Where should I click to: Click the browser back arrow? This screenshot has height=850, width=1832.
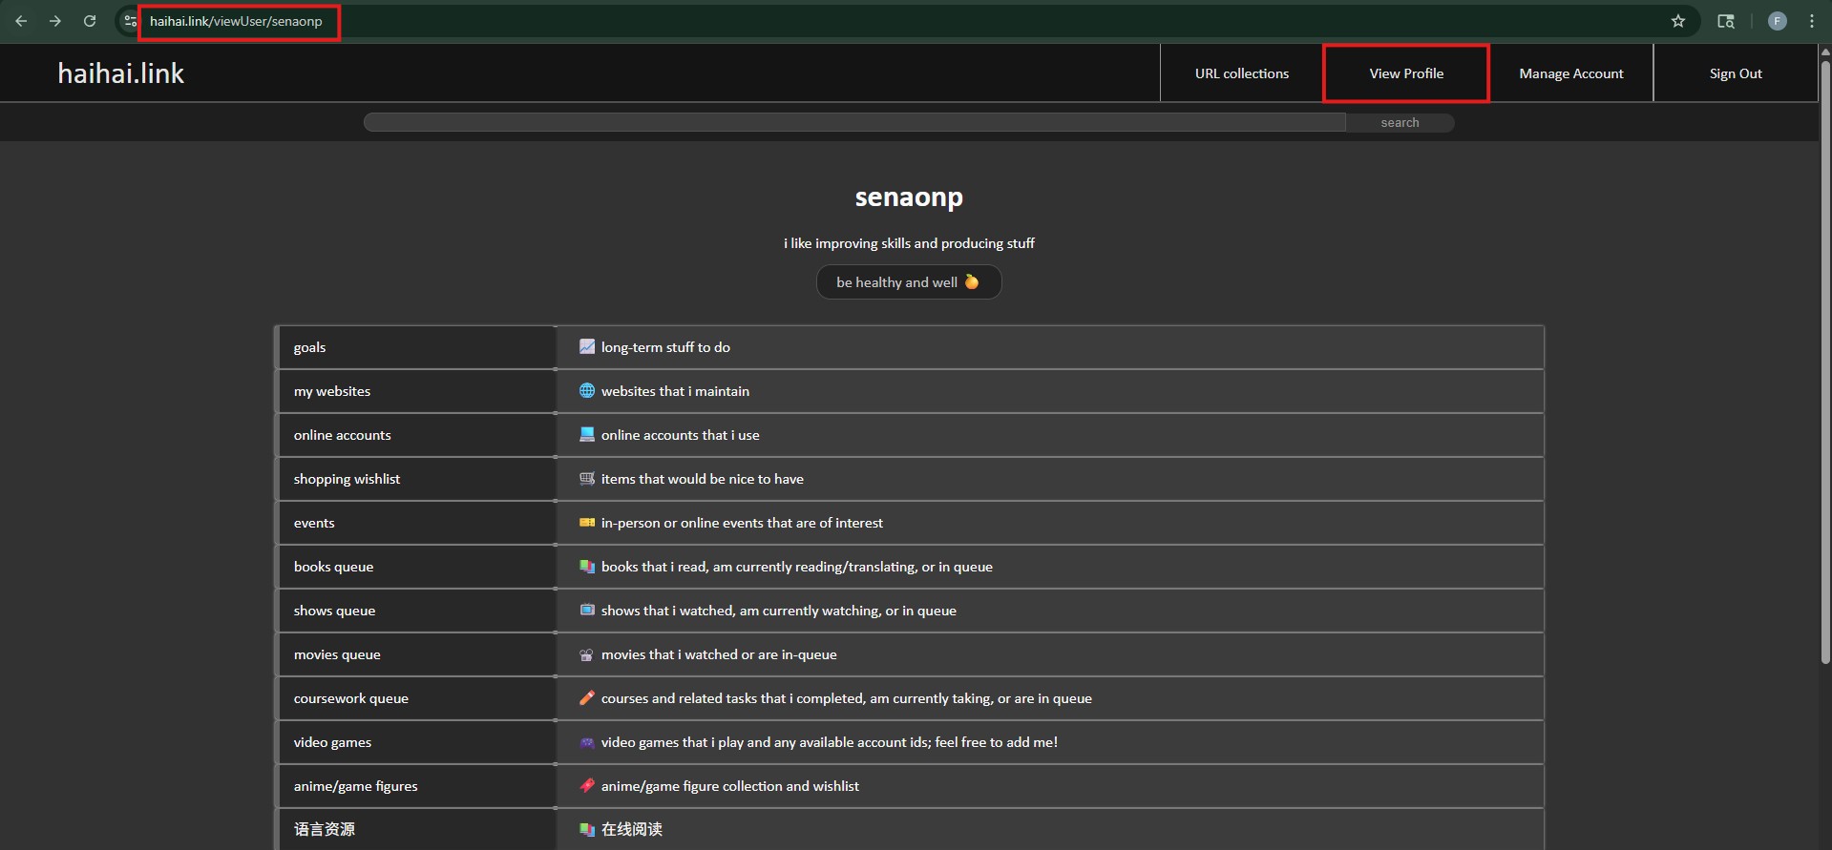coord(21,21)
